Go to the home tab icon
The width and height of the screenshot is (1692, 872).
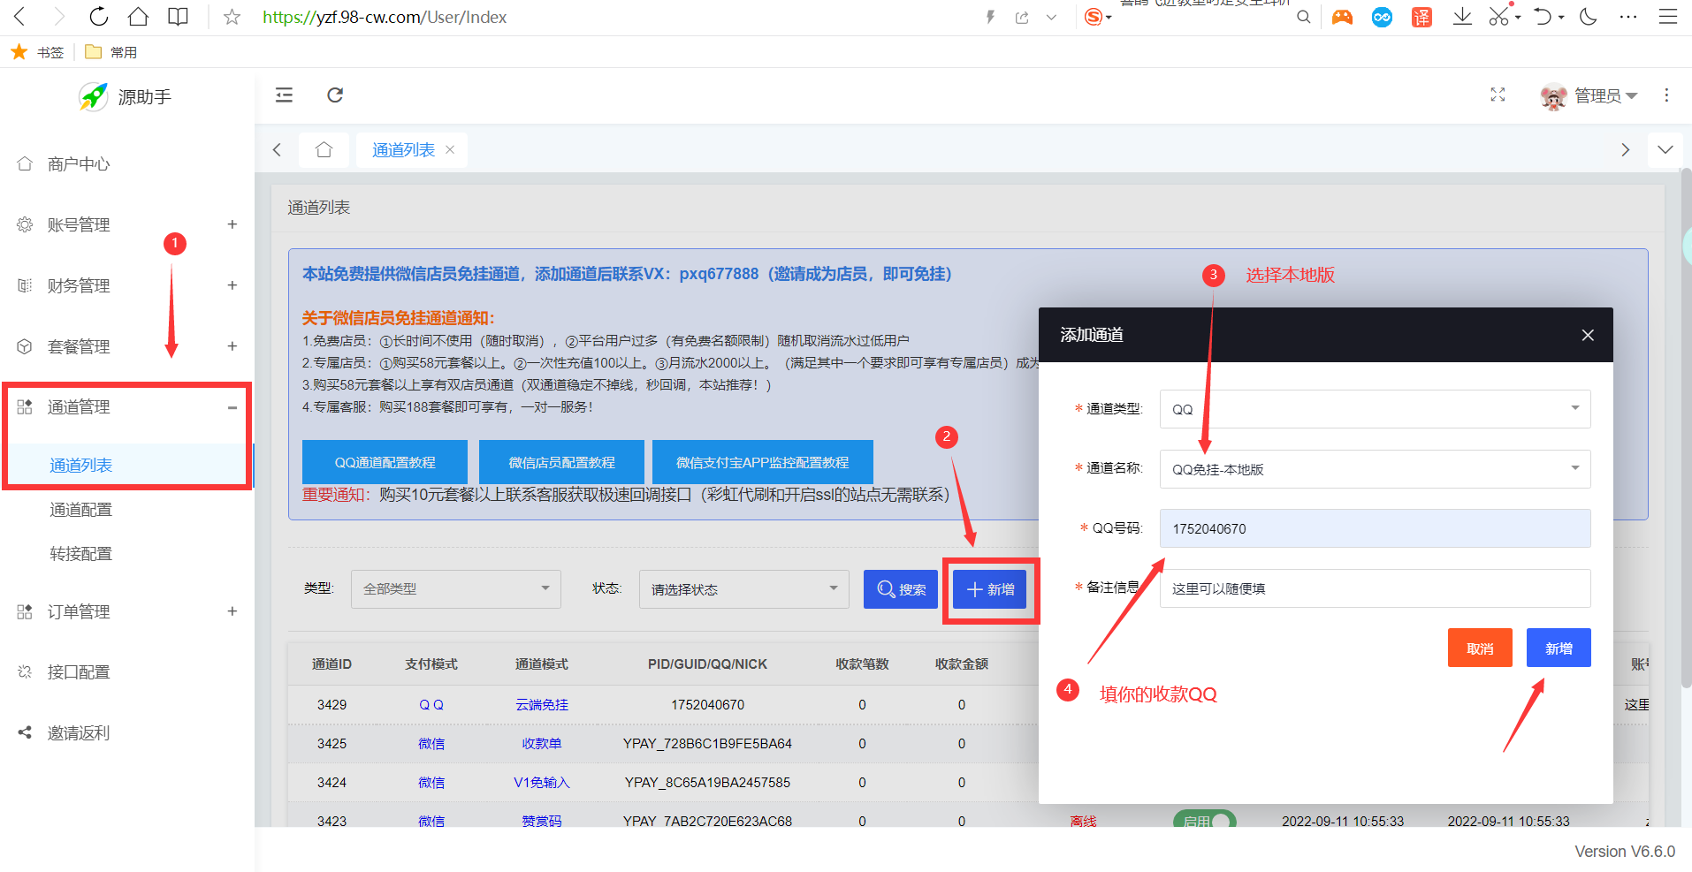324,149
